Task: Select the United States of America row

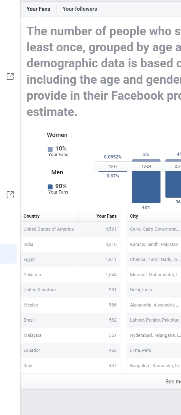Action: tap(70, 229)
